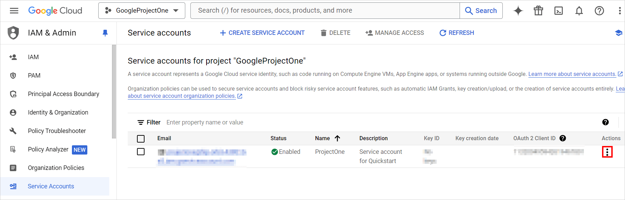Click the ProjectOne name cell
Image resolution: width=625 pixels, height=200 pixels.
coord(330,152)
